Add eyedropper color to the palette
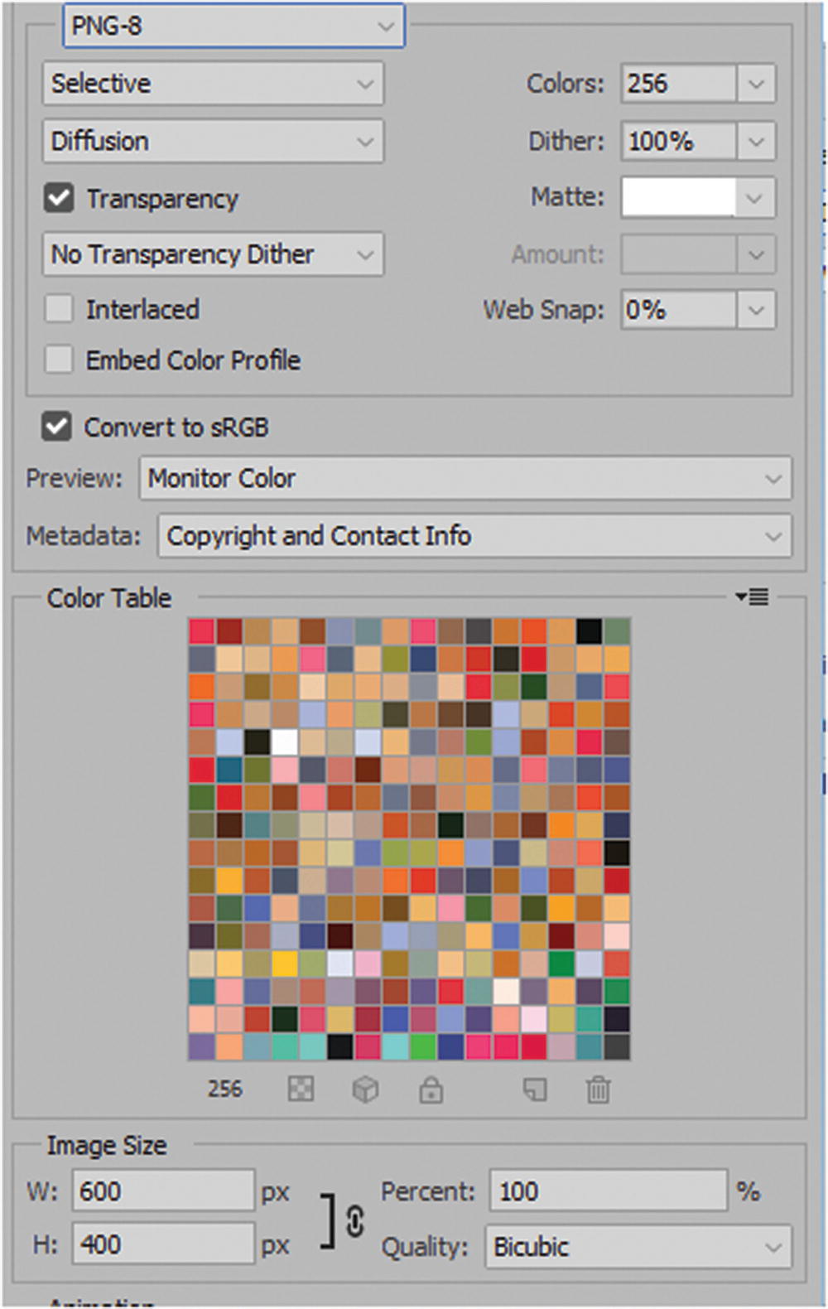The width and height of the screenshot is (828, 1309). click(x=534, y=1090)
